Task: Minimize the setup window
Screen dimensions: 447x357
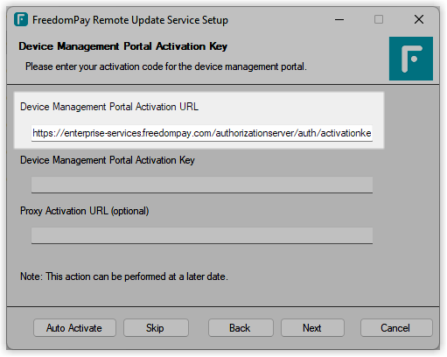Action: pyautogui.click(x=339, y=20)
